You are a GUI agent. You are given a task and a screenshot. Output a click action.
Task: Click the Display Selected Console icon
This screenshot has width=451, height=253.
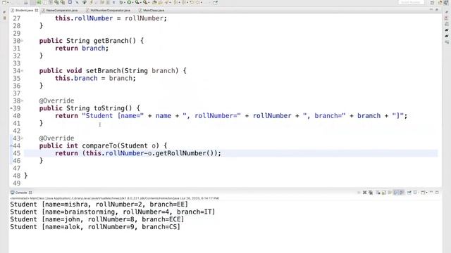tap(415, 193)
